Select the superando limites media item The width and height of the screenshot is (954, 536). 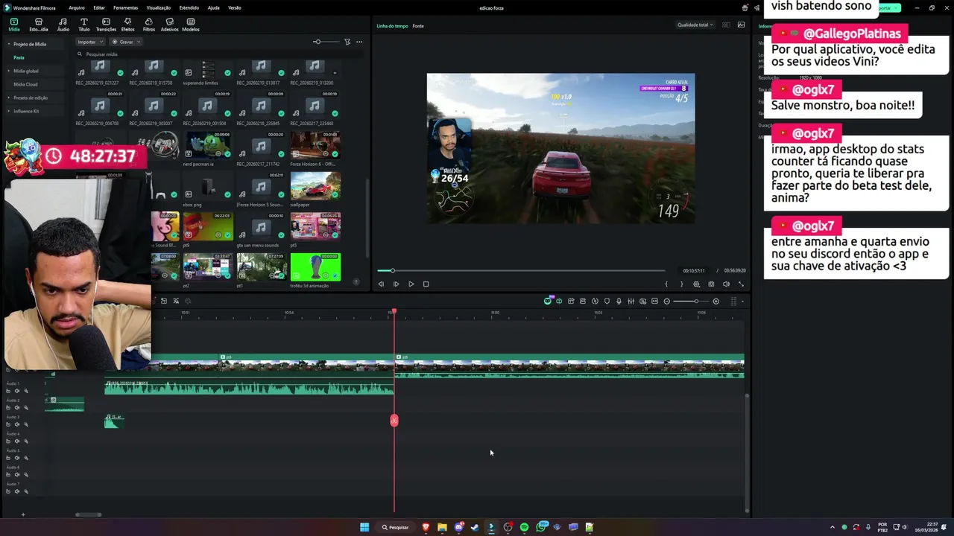pos(208,72)
